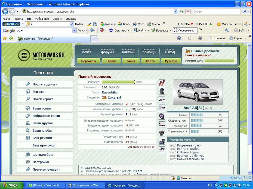
Task: Expand the search provider dropdown arrow
Action: coord(249,11)
